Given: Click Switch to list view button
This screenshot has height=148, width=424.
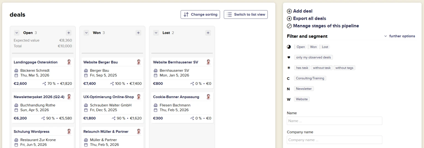Looking at the screenshot, I should 246,15.
